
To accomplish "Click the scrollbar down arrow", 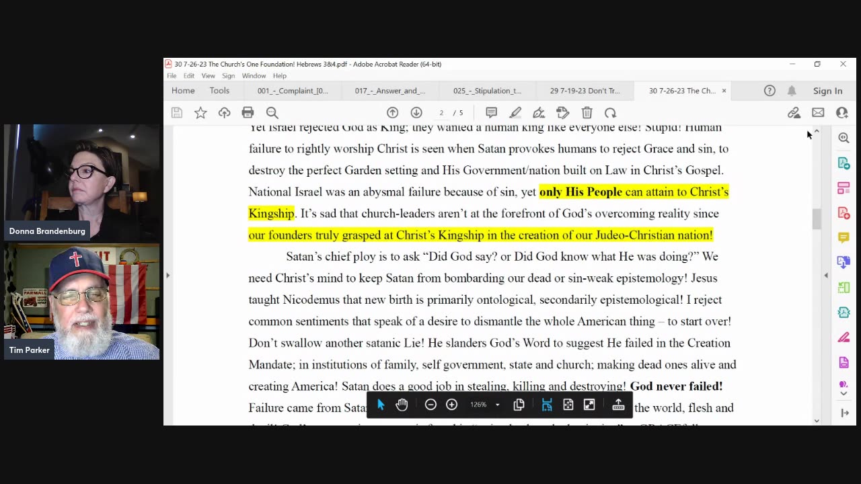I will tap(817, 421).
